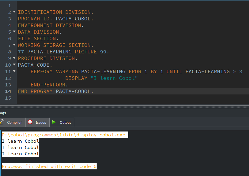Collapse the PERFORM VARYING block fold arrow
249x176 pixels.
click(x=14, y=71)
